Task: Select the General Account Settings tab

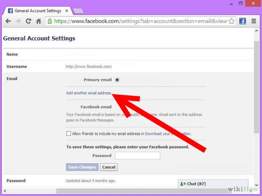Action: pyautogui.click(x=38, y=11)
